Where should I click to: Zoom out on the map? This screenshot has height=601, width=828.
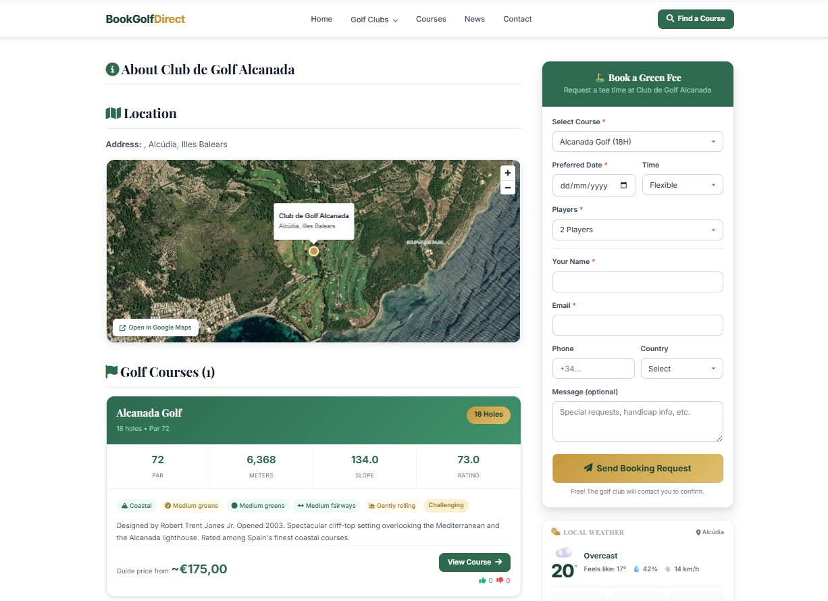point(508,188)
